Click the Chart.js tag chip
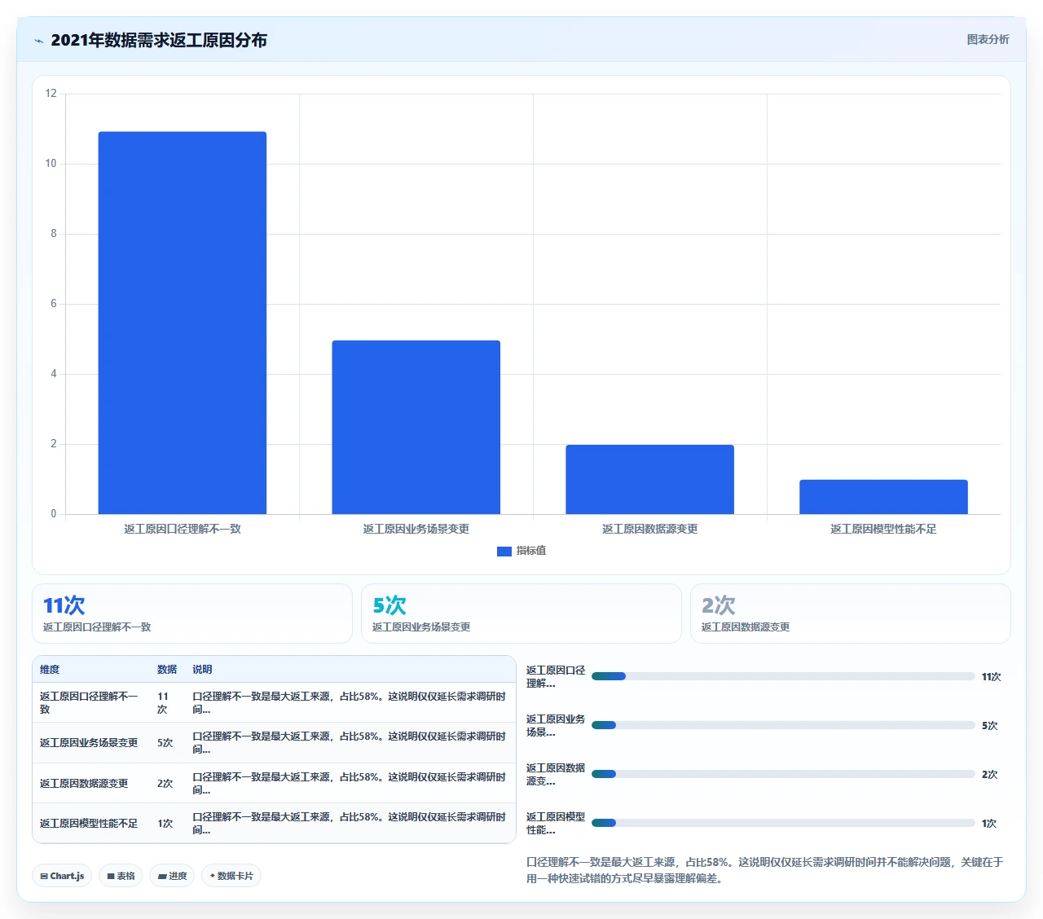This screenshot has width=1043, height=919. pos(62,876)
